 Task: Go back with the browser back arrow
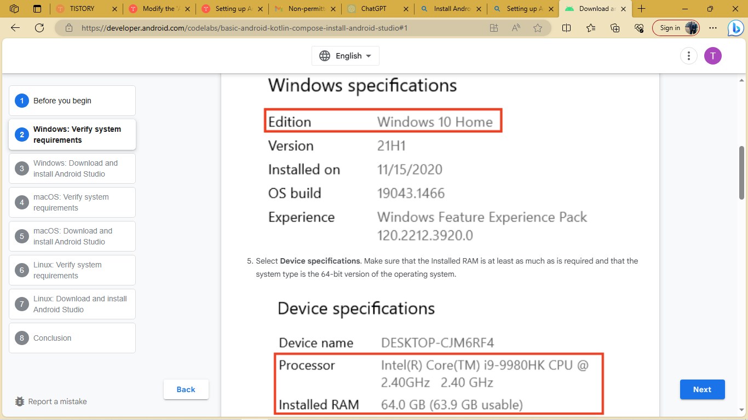15,28
